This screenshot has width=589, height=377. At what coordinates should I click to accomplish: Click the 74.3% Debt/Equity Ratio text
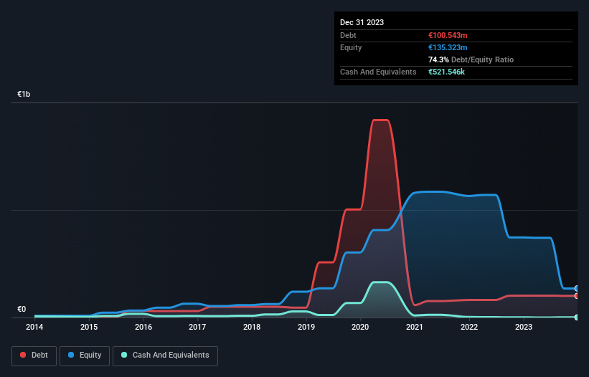tap(471, 59)
